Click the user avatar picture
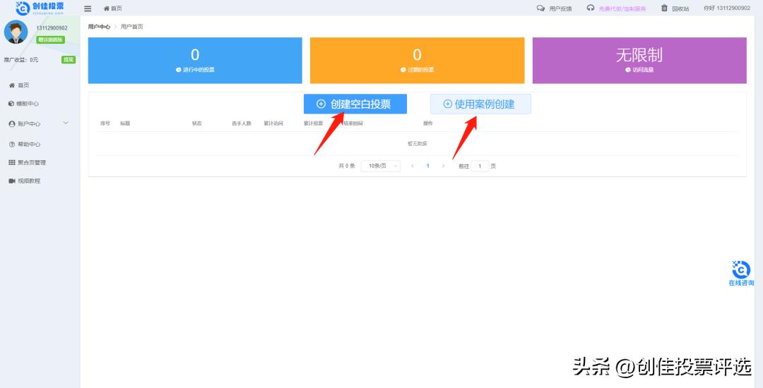 [16, 32]
